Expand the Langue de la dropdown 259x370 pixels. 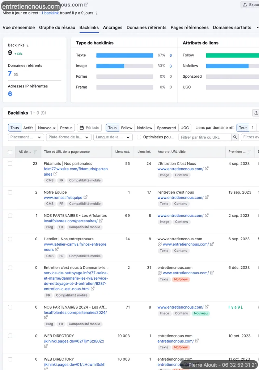coord(113,137)
